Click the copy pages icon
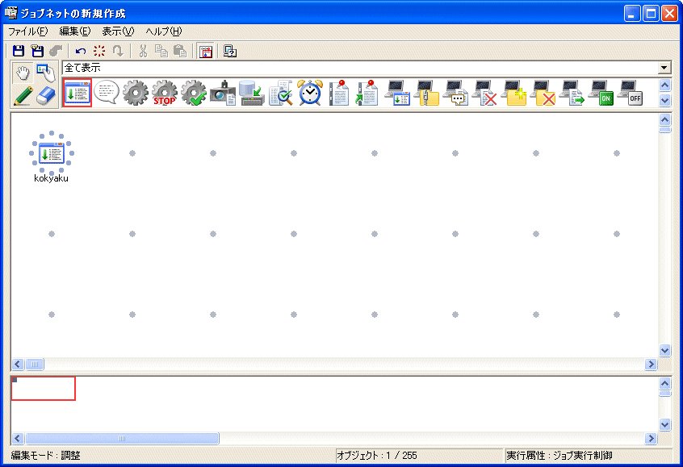The height and width of the screenshot is (467, 683). [x=161, y=52]
